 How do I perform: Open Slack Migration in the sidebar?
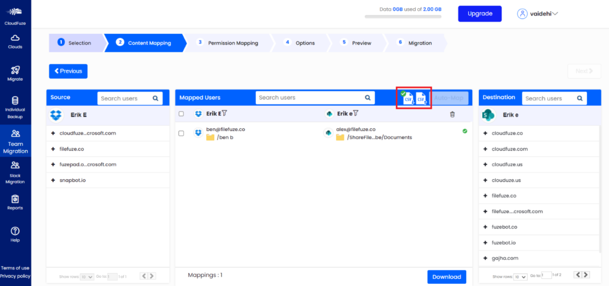coord(15,173)
